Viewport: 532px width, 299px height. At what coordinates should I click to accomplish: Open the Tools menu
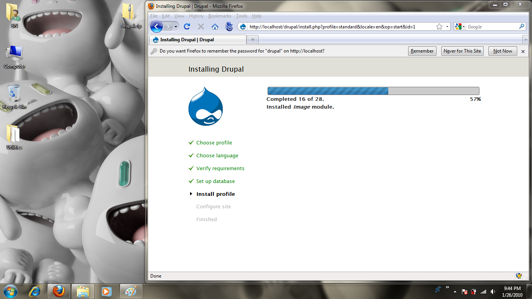241,16
